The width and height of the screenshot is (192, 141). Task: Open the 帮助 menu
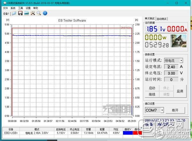(x=36, y=8)
